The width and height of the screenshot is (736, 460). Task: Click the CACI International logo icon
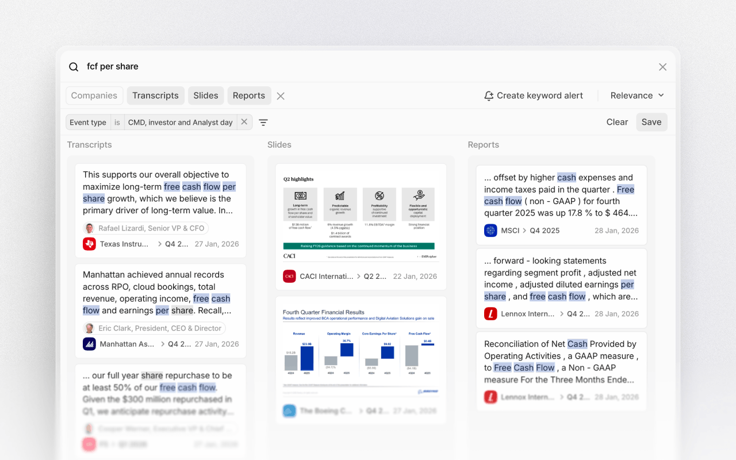[x=289, y=276]
